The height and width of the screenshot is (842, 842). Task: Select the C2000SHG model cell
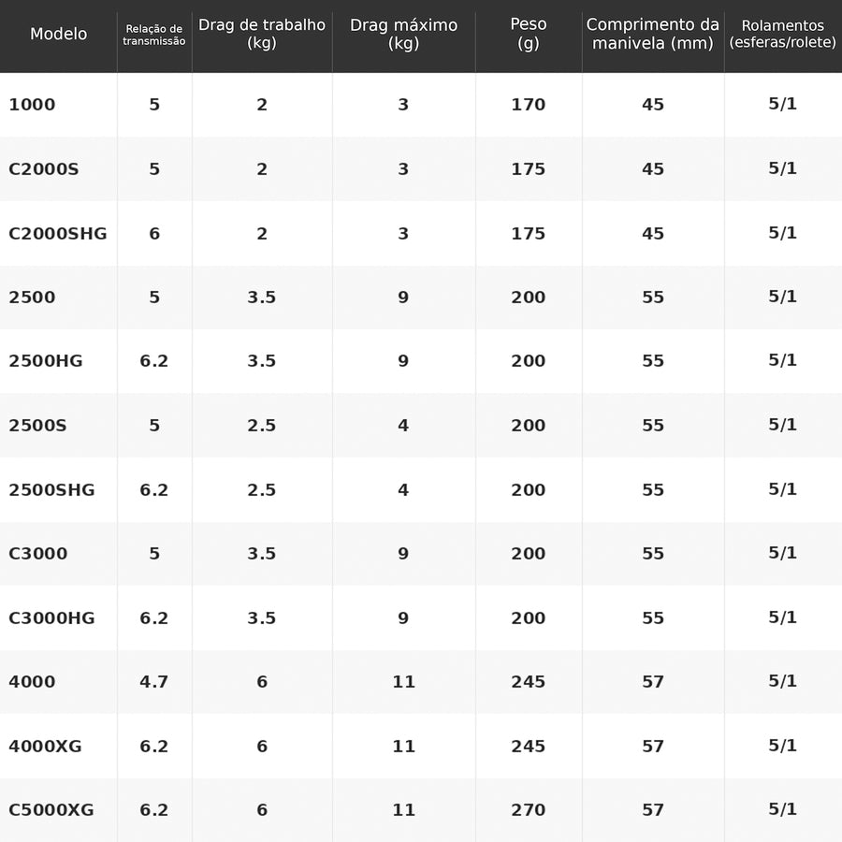(57, 234)
